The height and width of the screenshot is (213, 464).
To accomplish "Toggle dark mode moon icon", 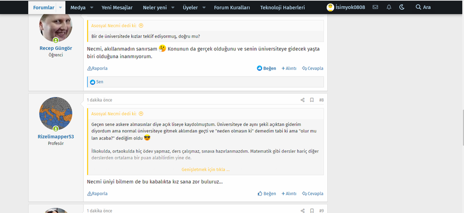I will [x=402, y=8].
